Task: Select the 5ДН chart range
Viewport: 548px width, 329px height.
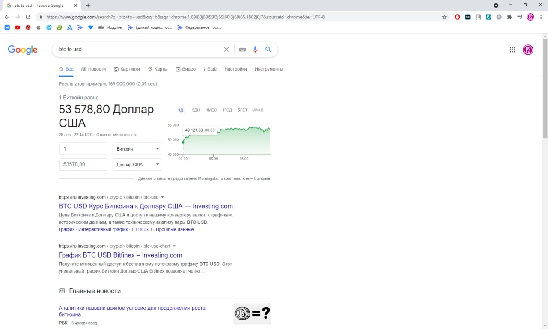Action: click(196, 110)
